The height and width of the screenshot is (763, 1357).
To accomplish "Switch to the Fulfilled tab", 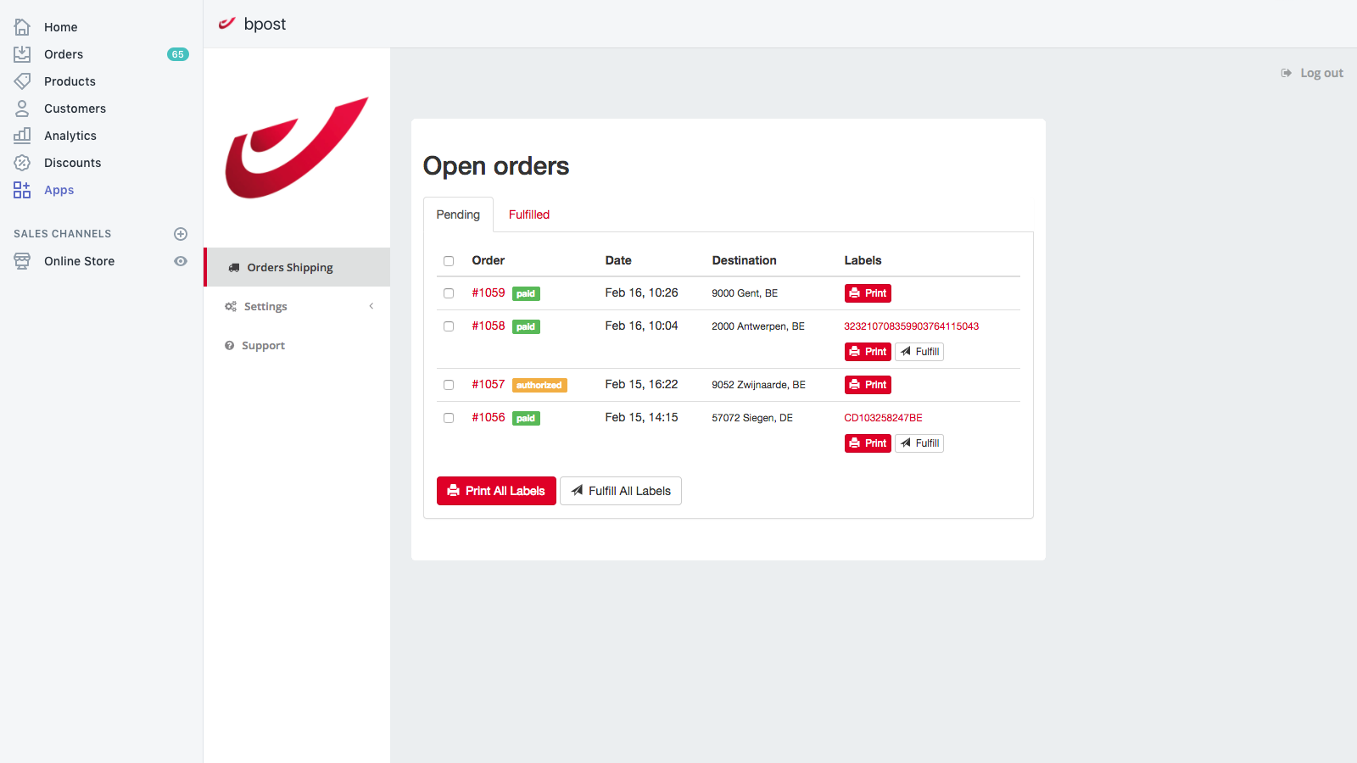I will (528, 214).
